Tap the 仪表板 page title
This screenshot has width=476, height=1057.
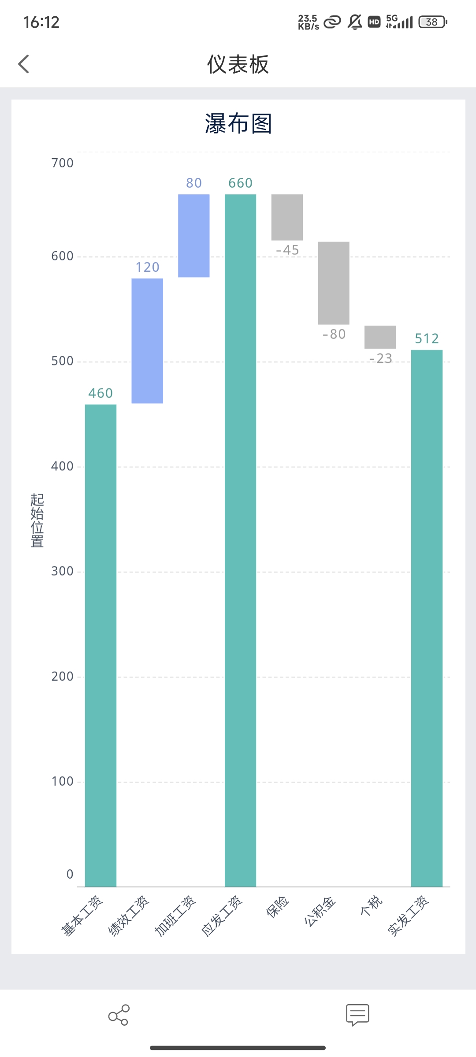[x=238, y=64]
